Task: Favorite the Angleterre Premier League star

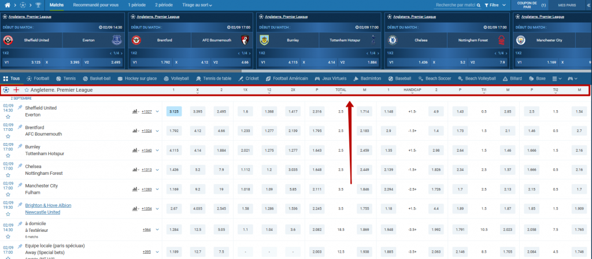Action: click(27, 91)
